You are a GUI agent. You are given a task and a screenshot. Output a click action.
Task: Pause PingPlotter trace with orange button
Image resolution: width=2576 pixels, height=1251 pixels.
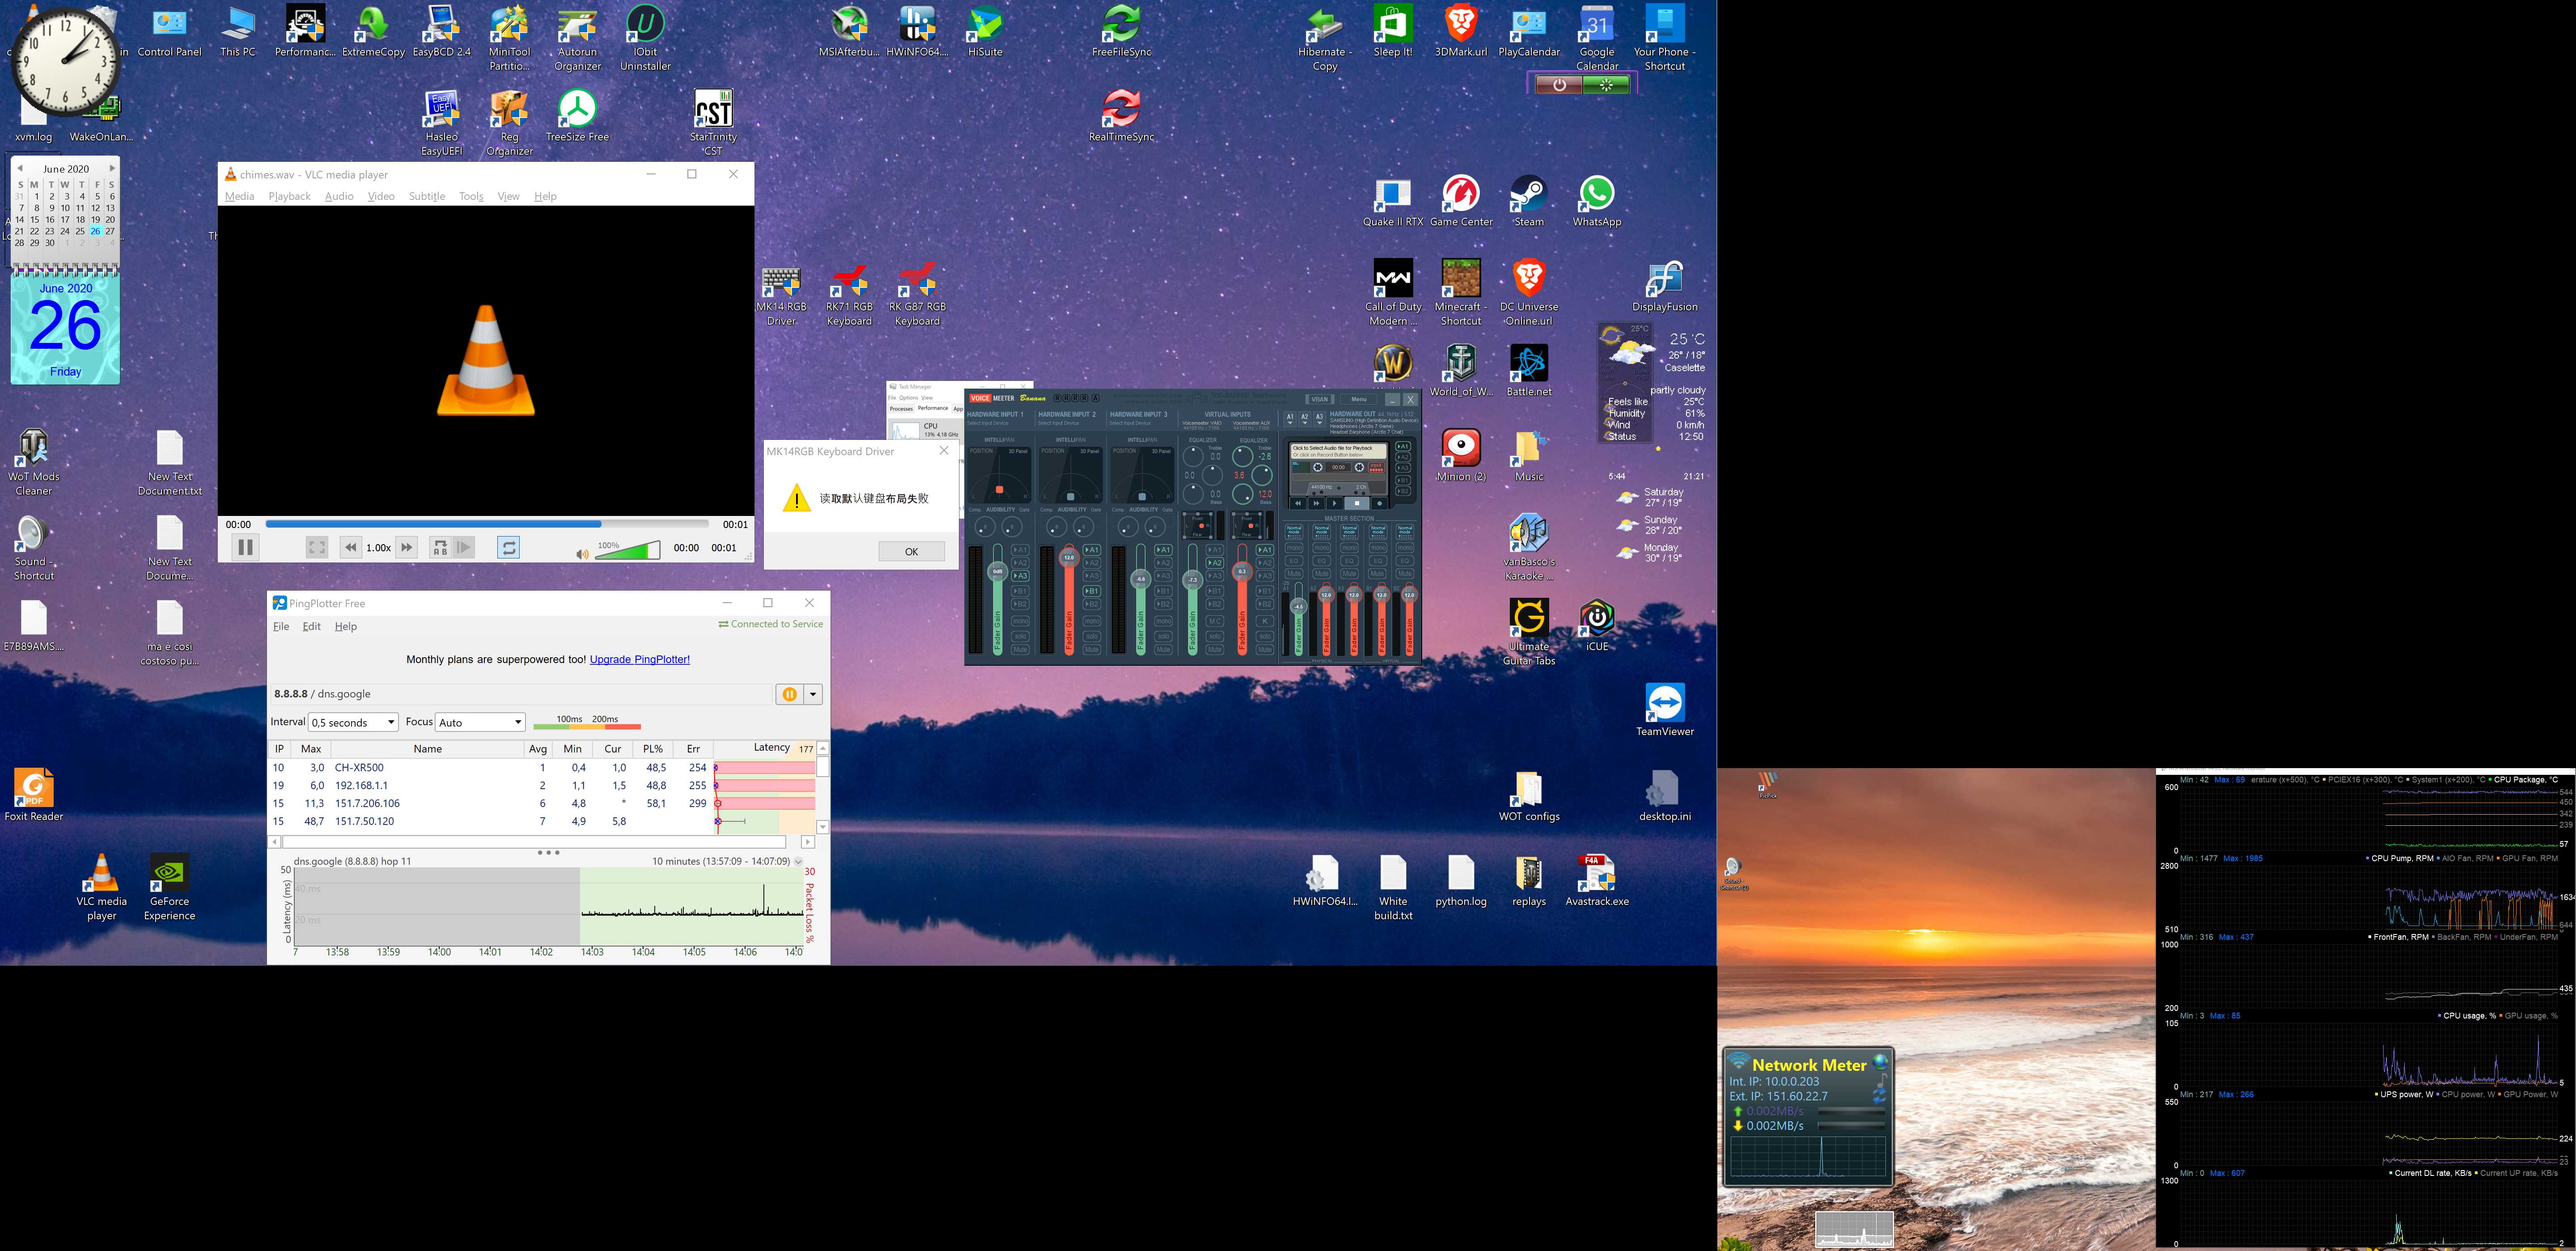click(x=789, y=694)
